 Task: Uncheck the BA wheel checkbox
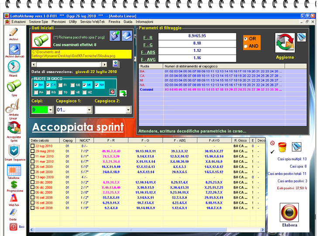click(x=36, y=85)
